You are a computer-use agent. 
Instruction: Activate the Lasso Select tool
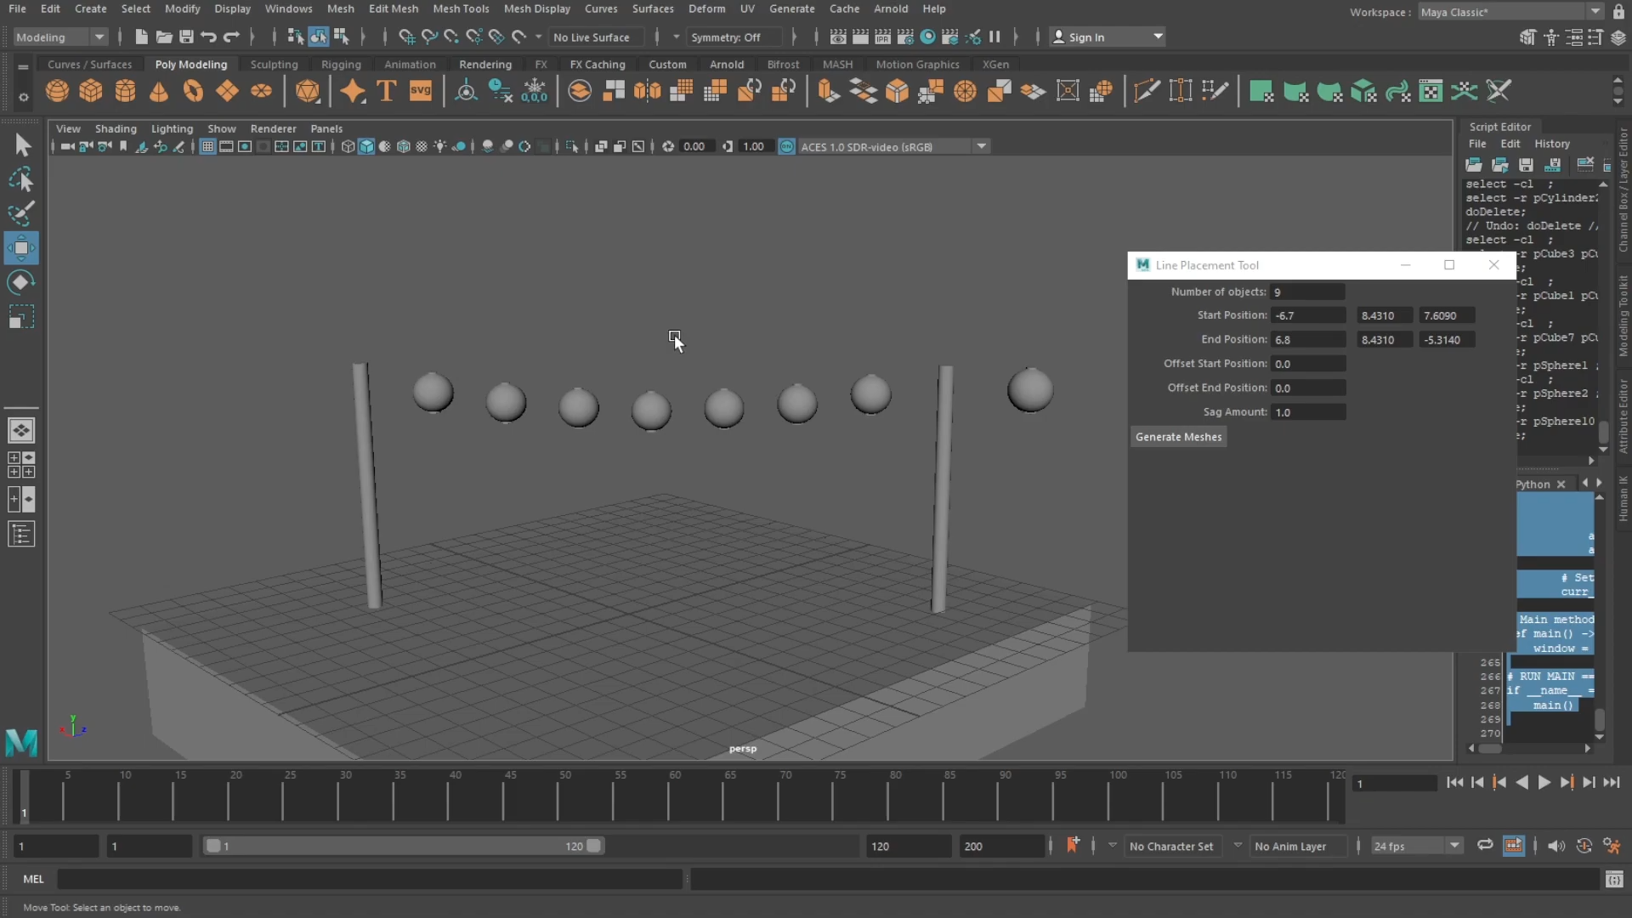21,179
